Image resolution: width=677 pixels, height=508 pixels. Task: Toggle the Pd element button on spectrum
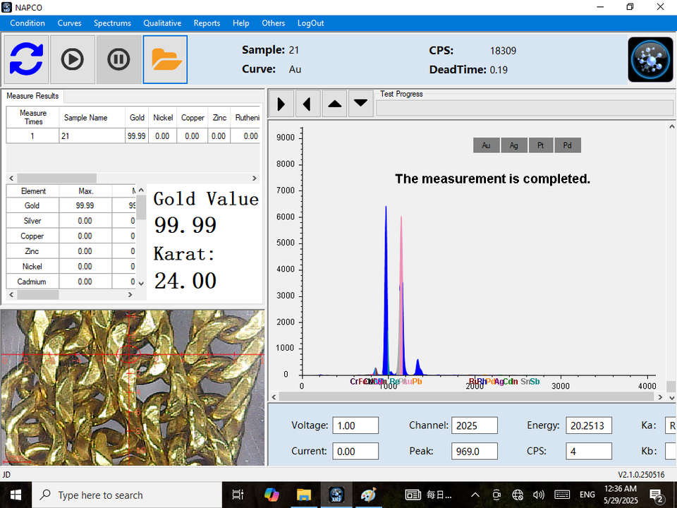point(568,145)
